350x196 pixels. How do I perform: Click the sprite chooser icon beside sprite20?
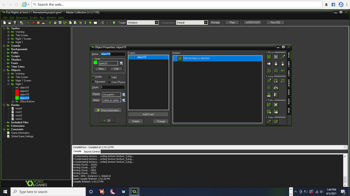(121, 64)
